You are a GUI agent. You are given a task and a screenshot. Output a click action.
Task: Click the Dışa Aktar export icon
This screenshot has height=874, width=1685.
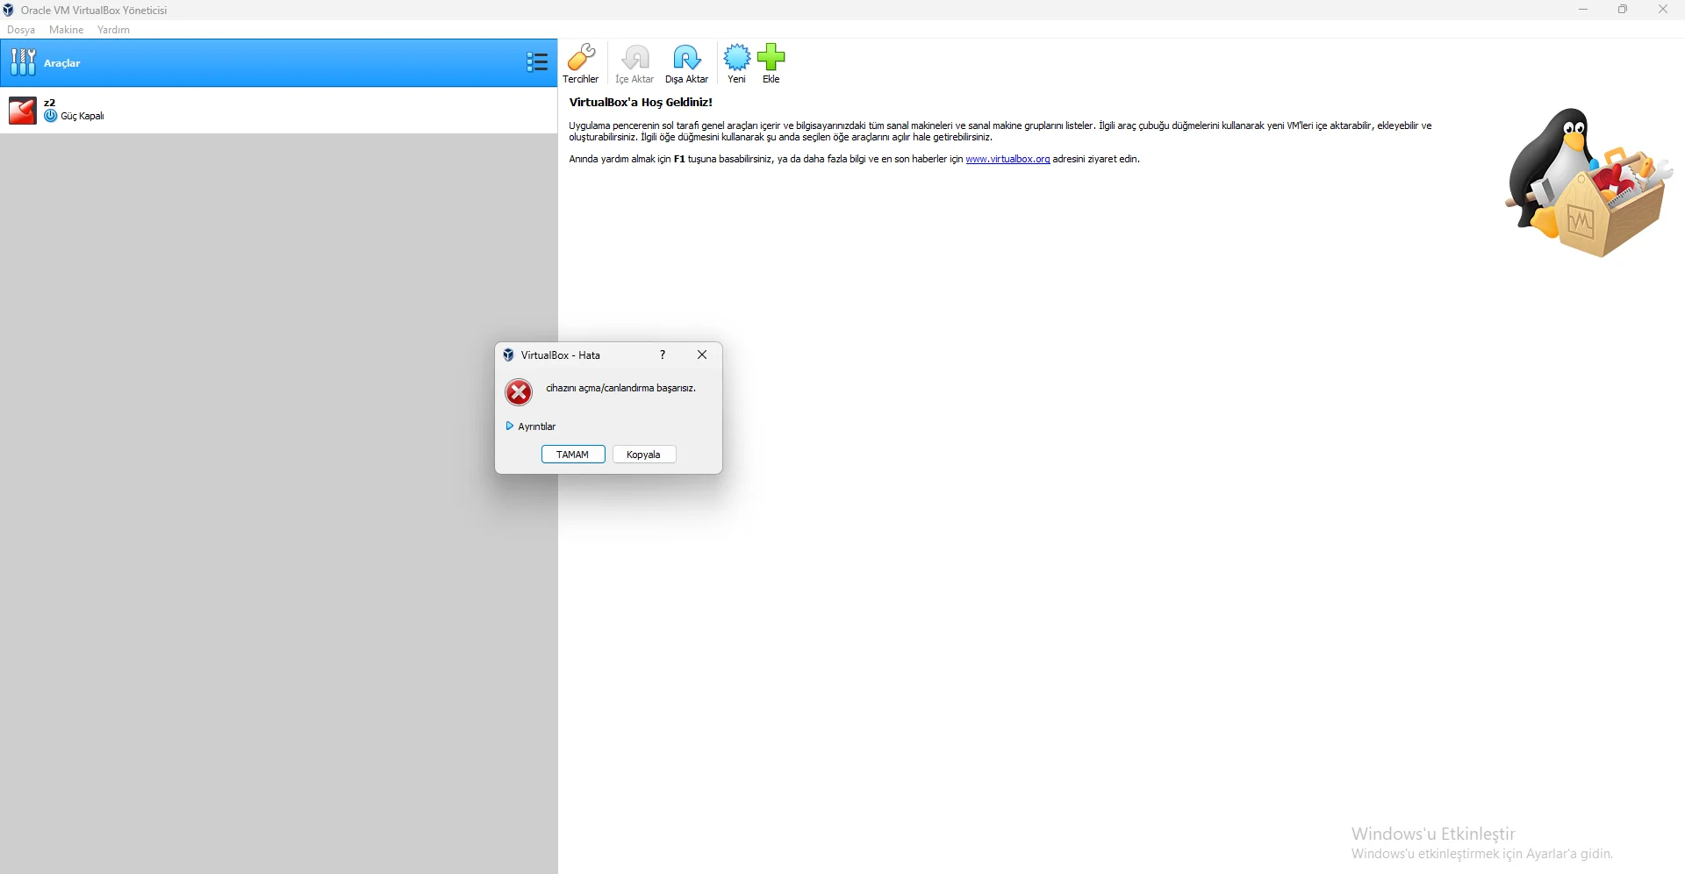click(686, 63)
